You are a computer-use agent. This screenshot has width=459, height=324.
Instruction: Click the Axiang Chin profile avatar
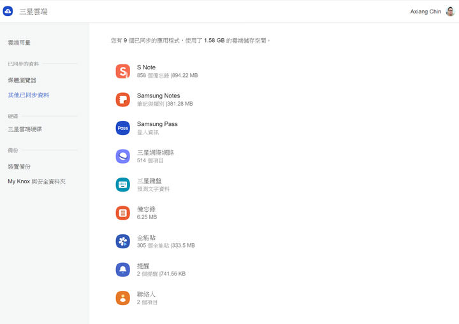pos(450,11)
